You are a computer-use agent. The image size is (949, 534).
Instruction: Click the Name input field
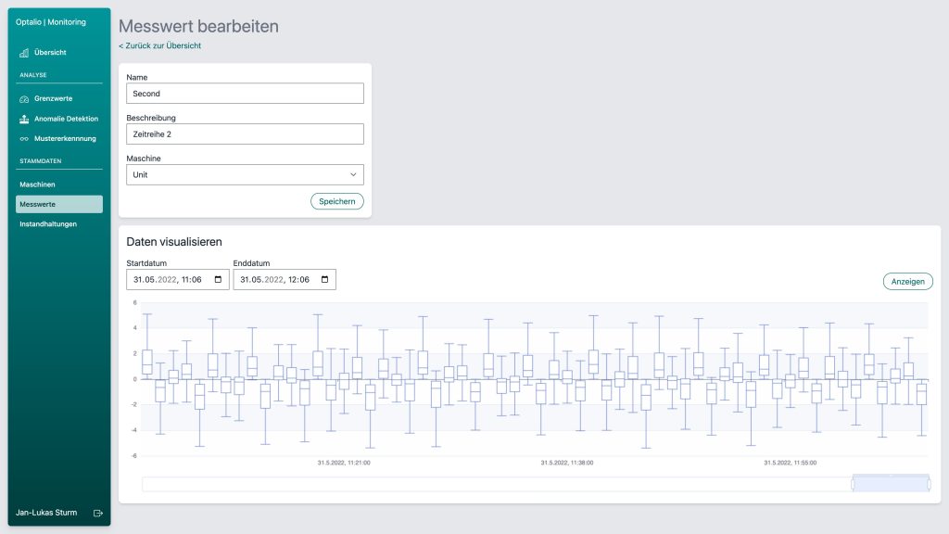(245, 94)
